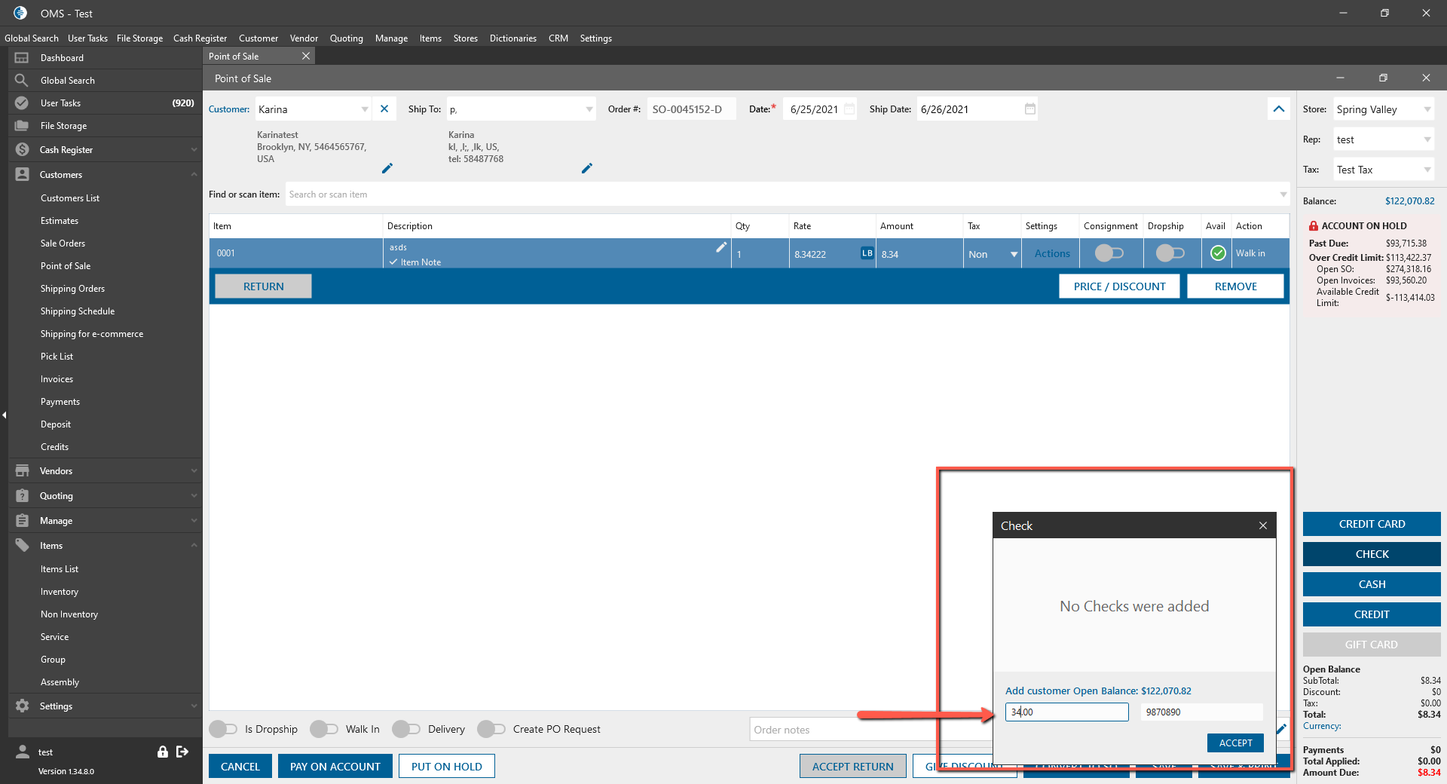Click the lock icon next to test user
Image resolution: width=1447 pixels, height=784 pixels.
click(x=162, y=752)
